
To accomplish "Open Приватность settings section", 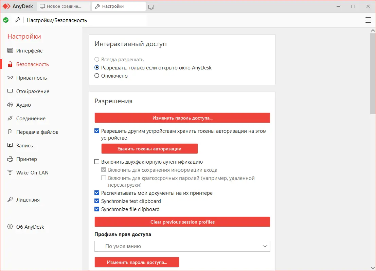I will (31, 78).
